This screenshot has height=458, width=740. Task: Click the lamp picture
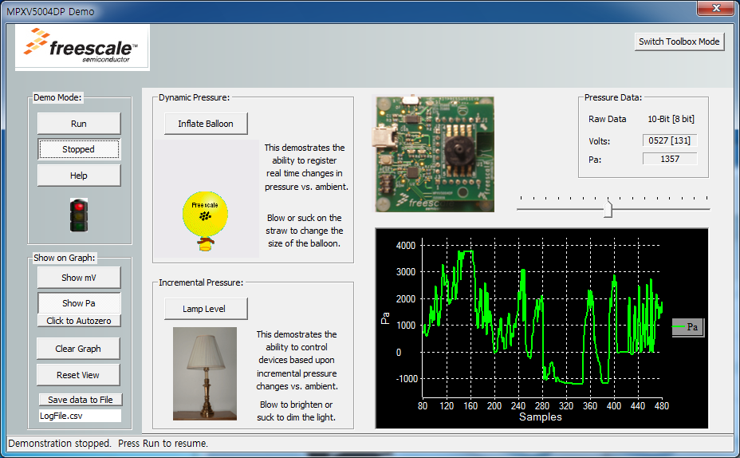(205, 373)
